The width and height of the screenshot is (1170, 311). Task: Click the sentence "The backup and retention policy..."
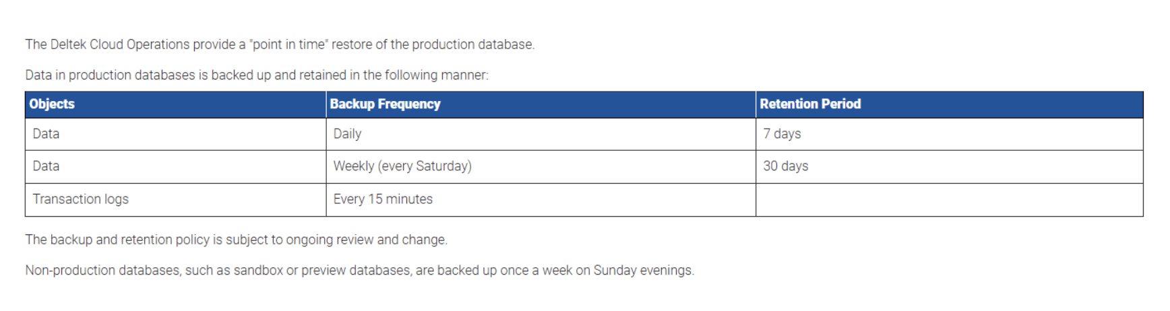236,240
